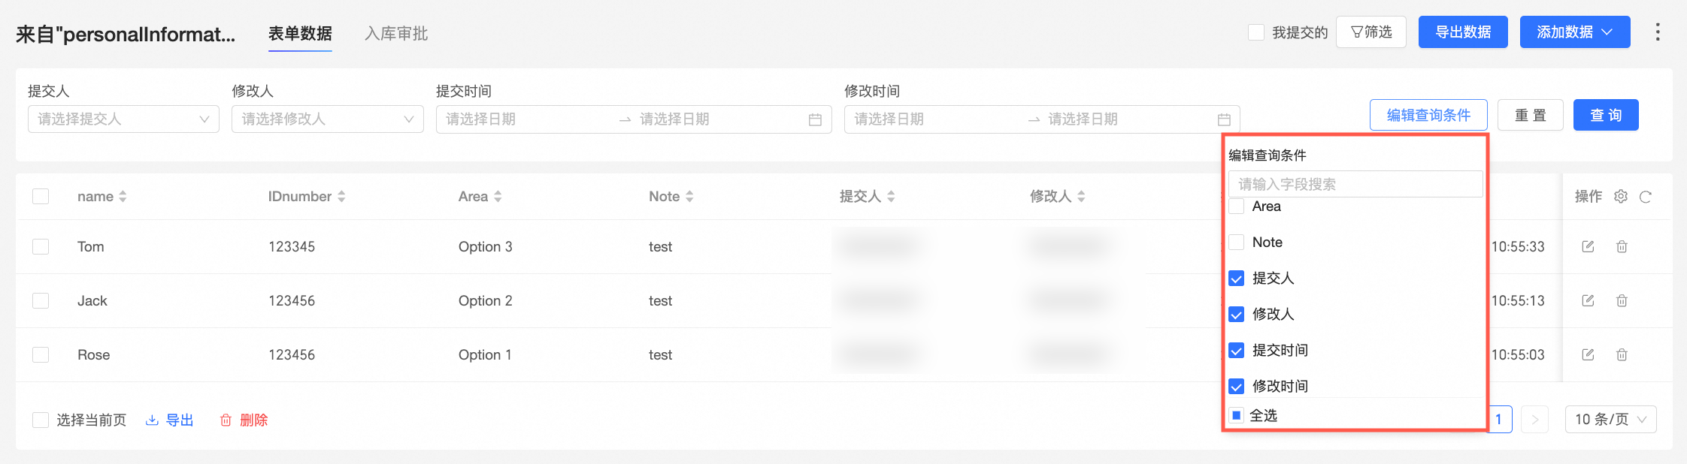Open calendar icon in 修改时间 range

[x=1224, y=119]
